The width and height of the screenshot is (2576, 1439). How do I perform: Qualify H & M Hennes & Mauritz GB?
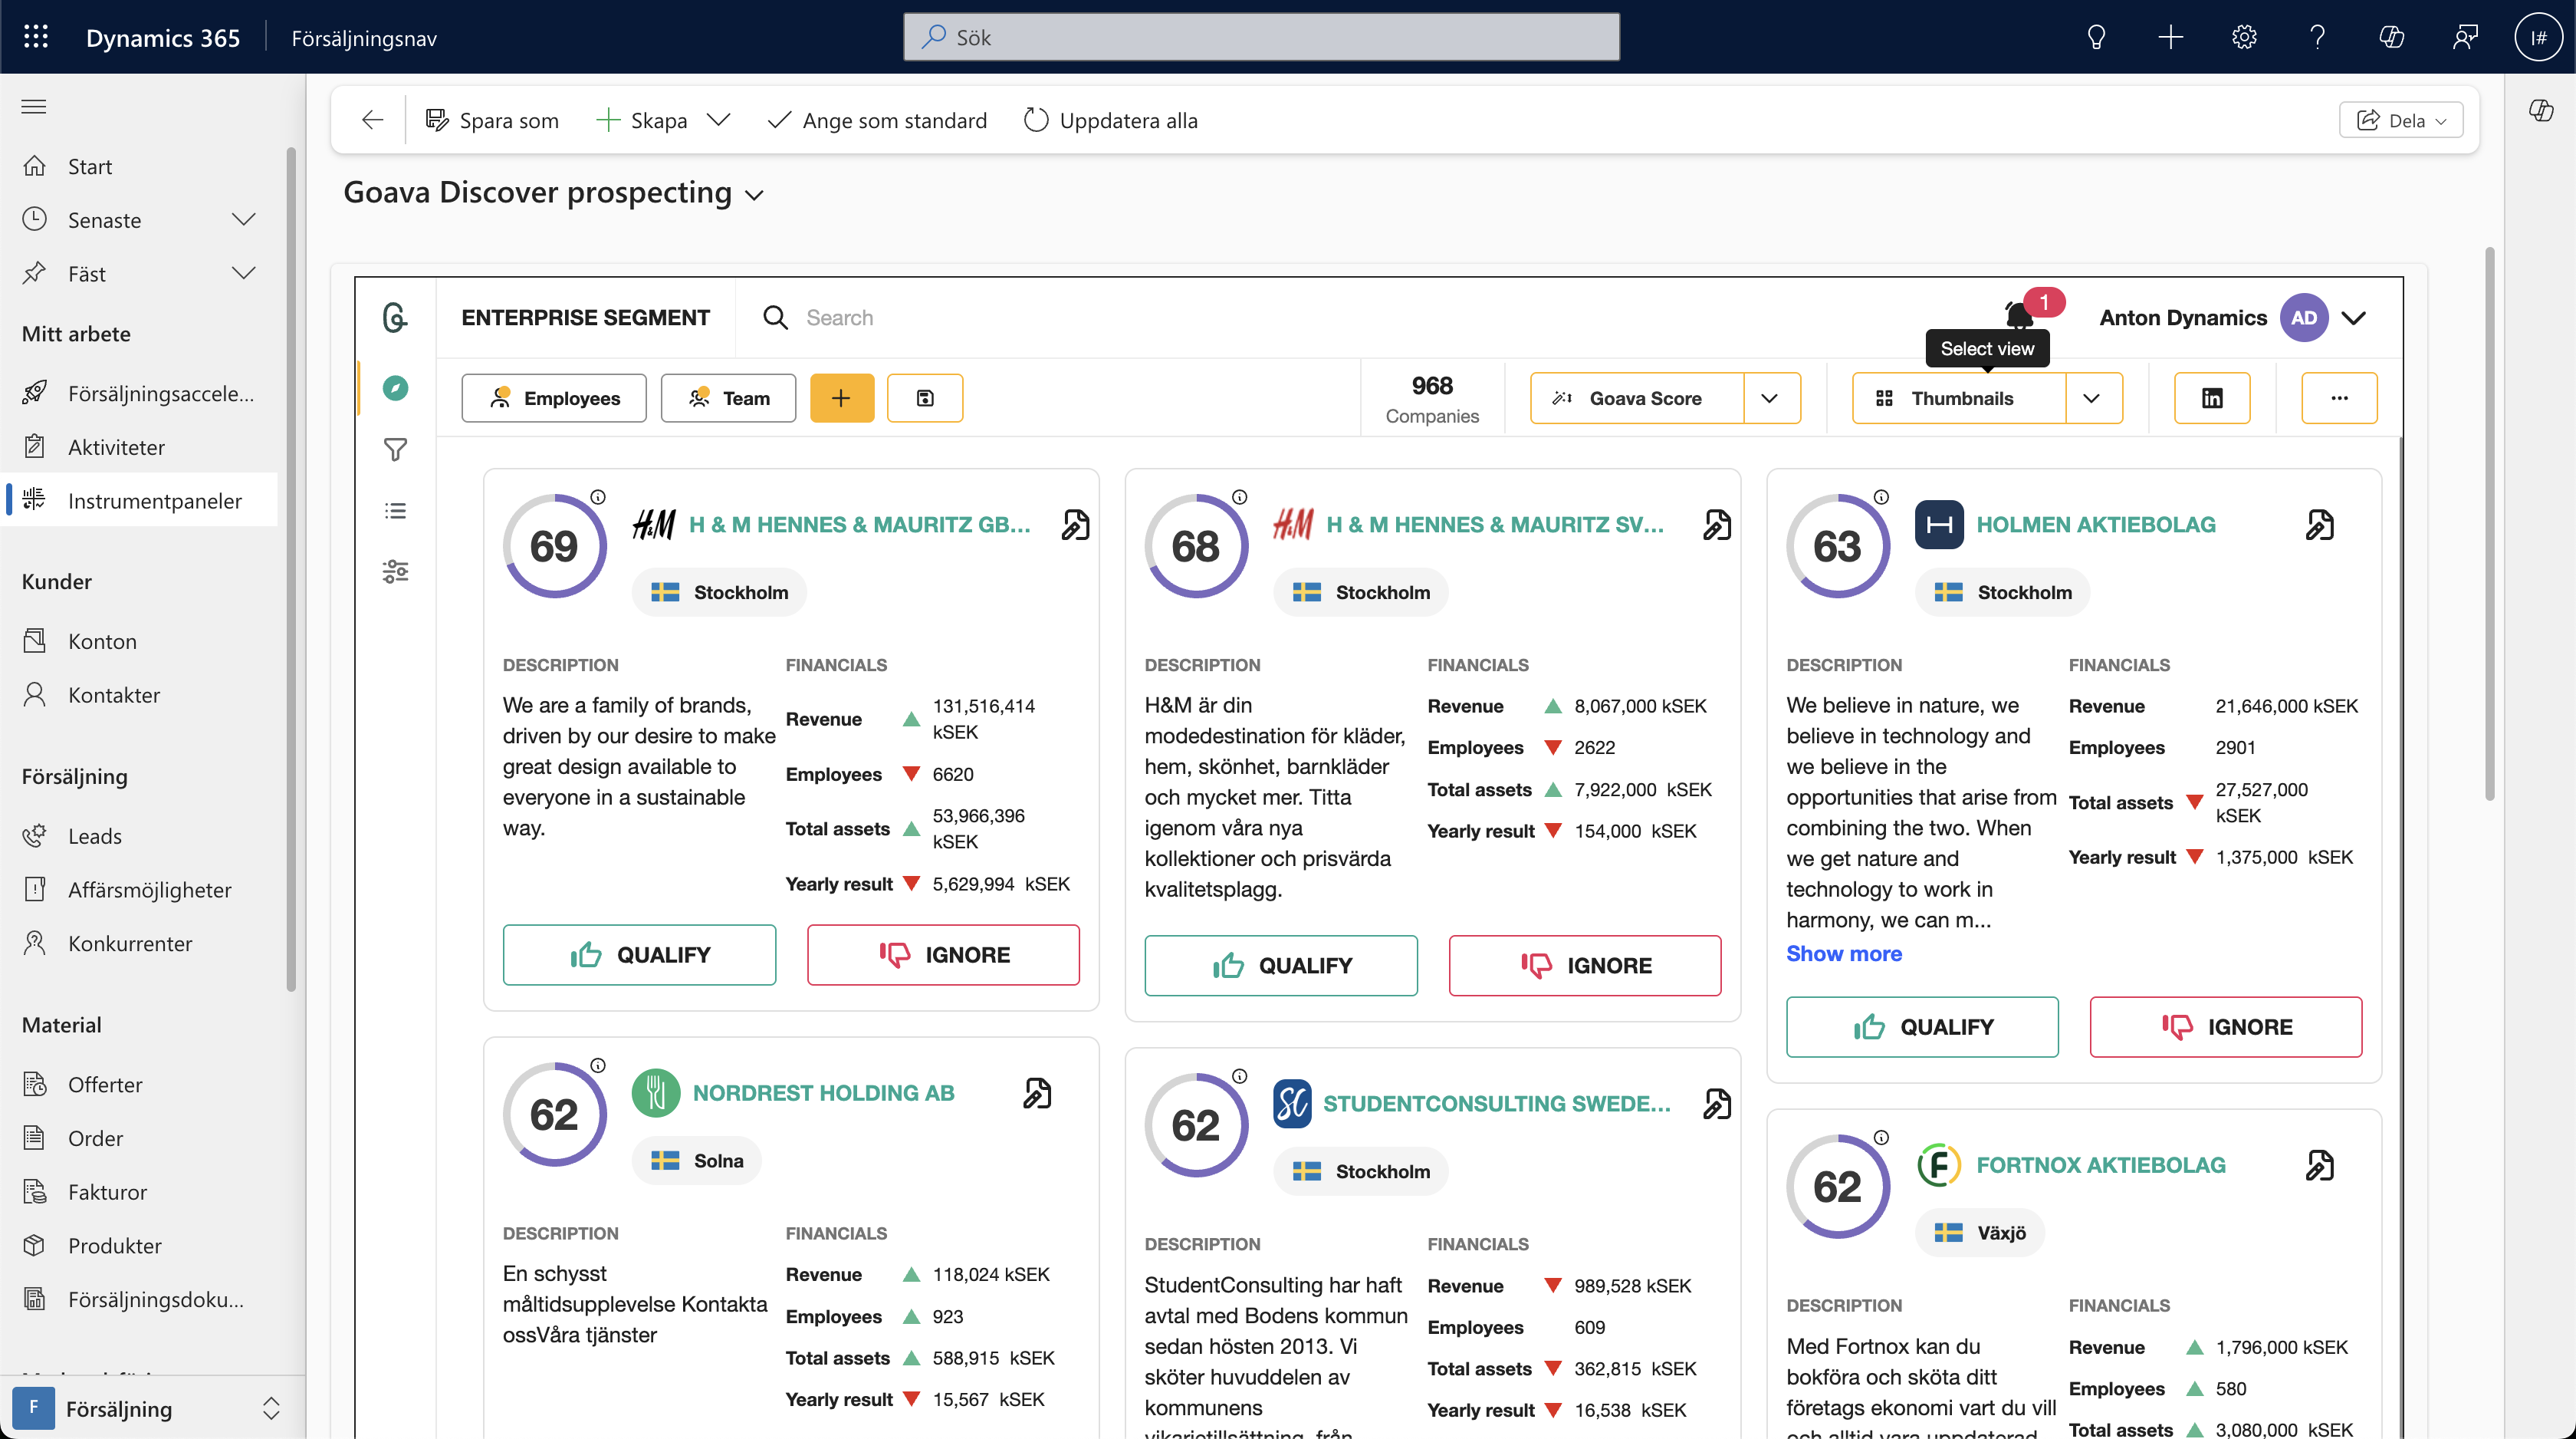coord(639,955)
